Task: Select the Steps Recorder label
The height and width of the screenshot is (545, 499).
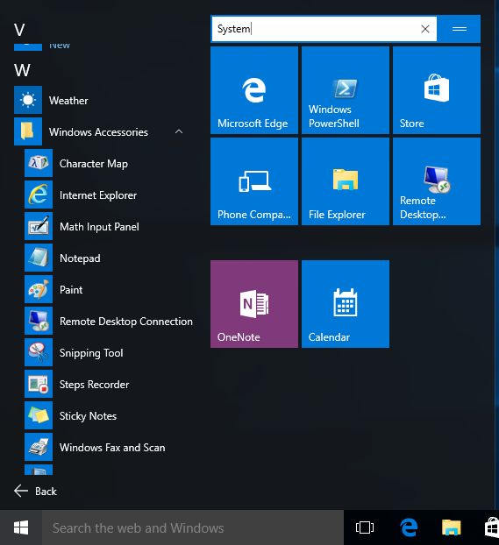Action: pos(95,385)
